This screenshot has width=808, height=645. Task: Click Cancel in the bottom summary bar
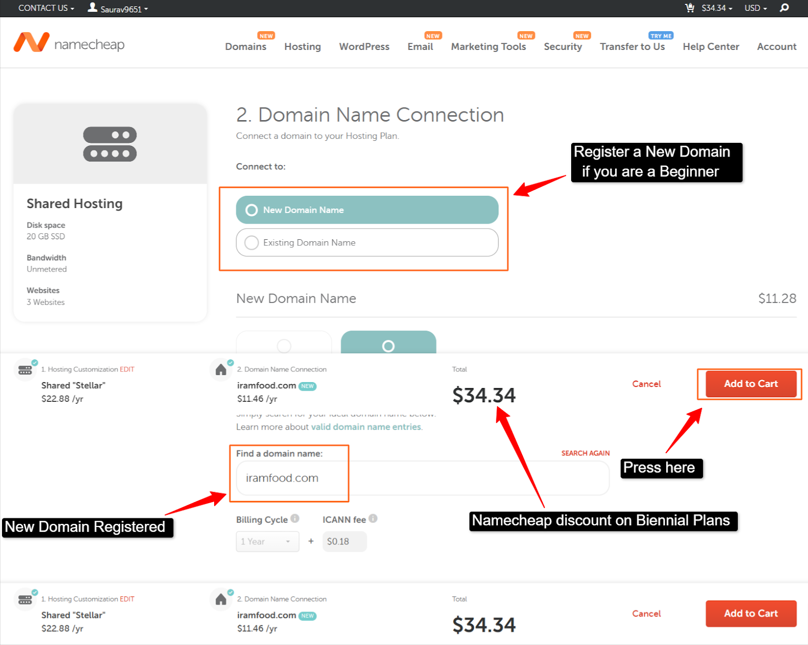coord(646,614)
